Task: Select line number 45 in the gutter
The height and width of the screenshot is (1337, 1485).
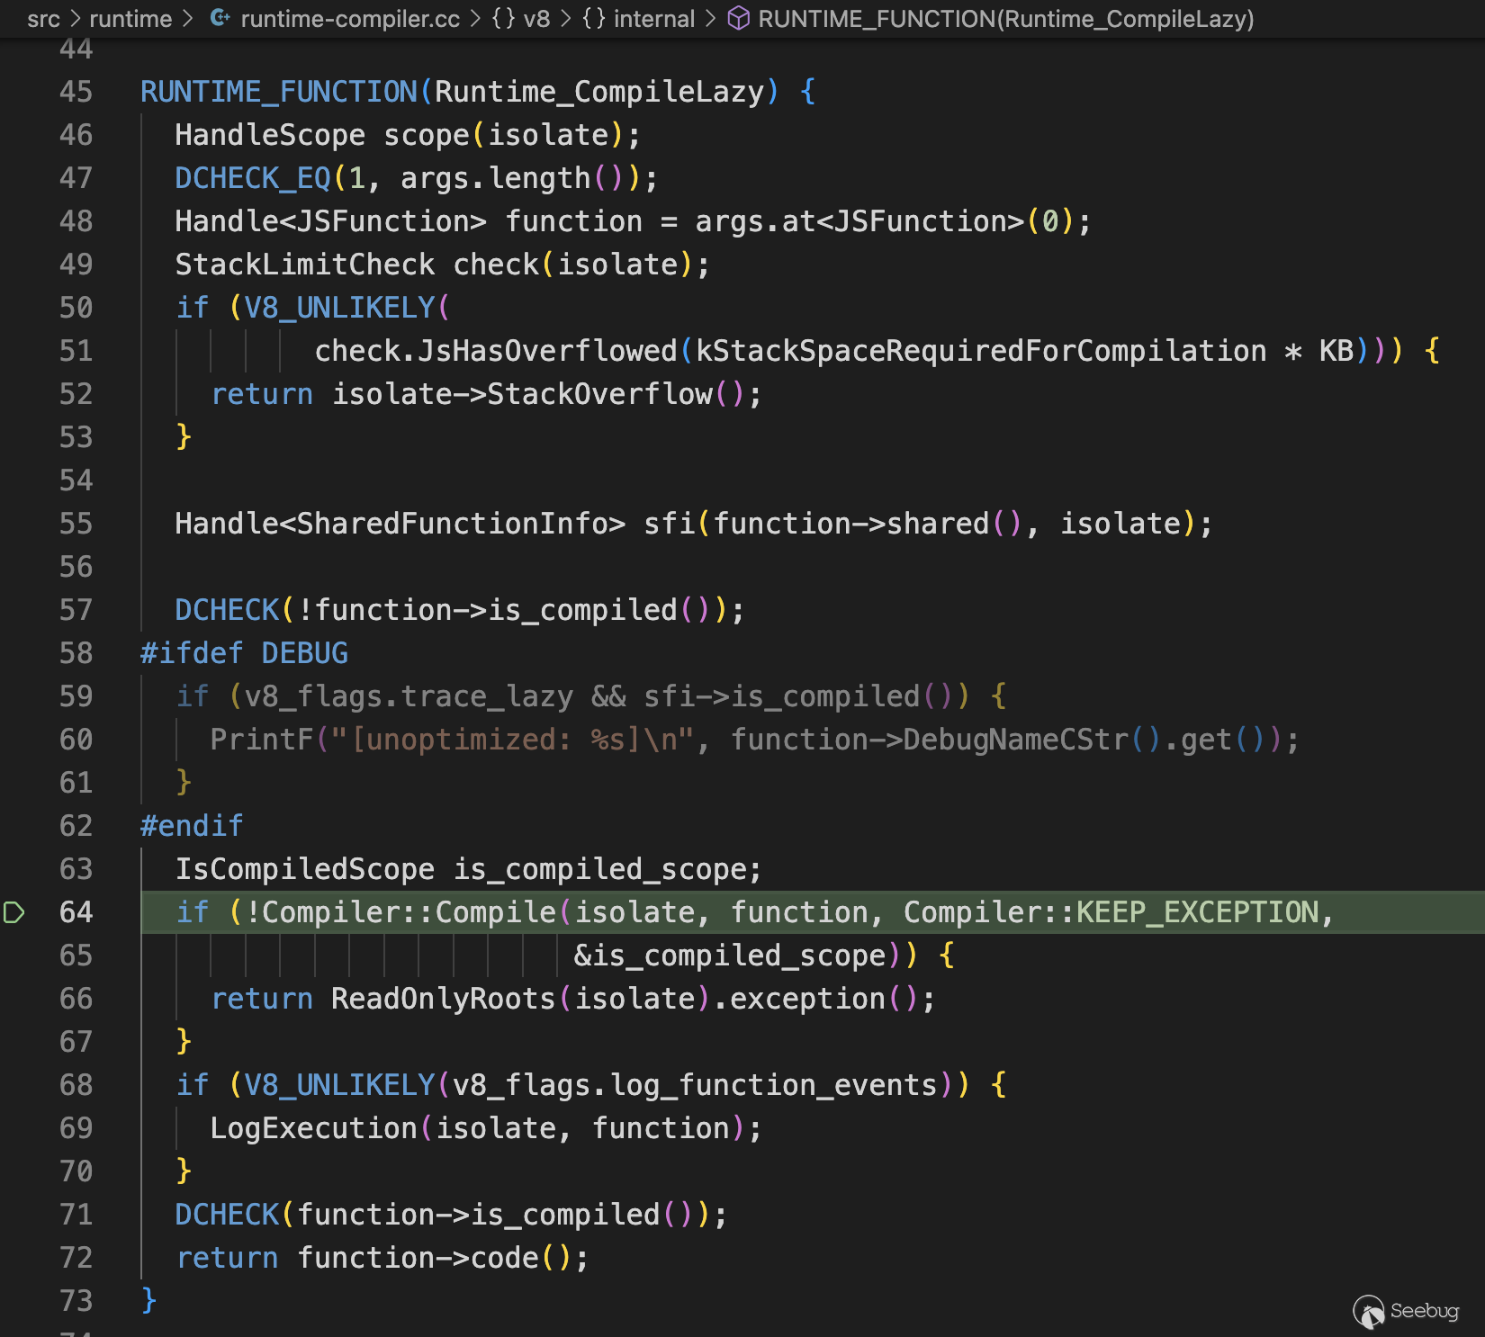Action: (x=76, y=92)
